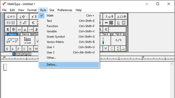175x98 pixels.
Task: Choose the Greek-Symbol style entry
Action: [69, 37]
